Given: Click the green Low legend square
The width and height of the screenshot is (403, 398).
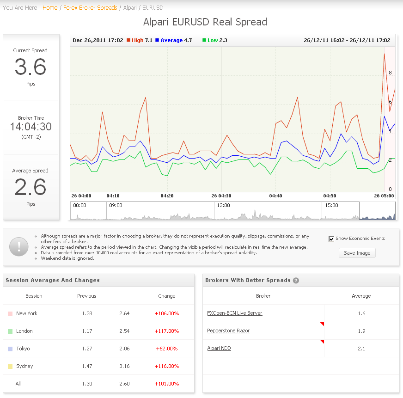Looking at the screenshot, I should [204, 40].
